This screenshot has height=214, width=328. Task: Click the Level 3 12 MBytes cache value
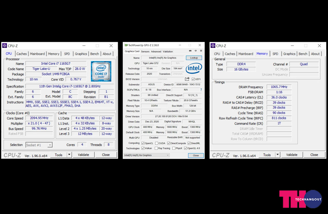pyautogui.click(x=85, y=134)
